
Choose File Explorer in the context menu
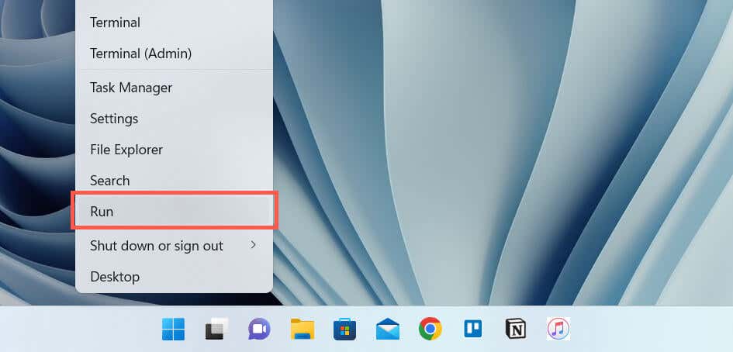(x=126, y=150)
